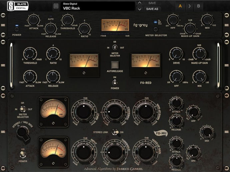
Task: Grab the FG-Grey left rack drag handle
Action: tap(3, 25)
